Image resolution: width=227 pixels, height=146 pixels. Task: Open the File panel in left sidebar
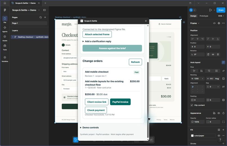tap(5, 19)
